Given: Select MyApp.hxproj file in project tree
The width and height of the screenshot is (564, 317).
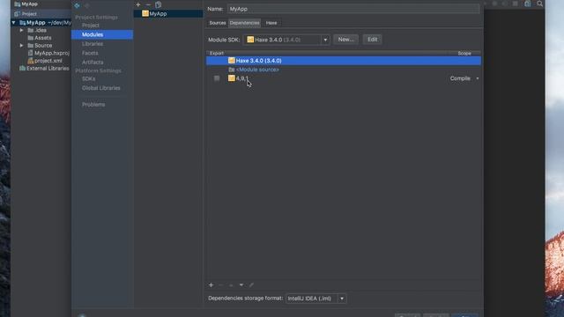Looking at the screenshot, I should (x=48, y=53).
